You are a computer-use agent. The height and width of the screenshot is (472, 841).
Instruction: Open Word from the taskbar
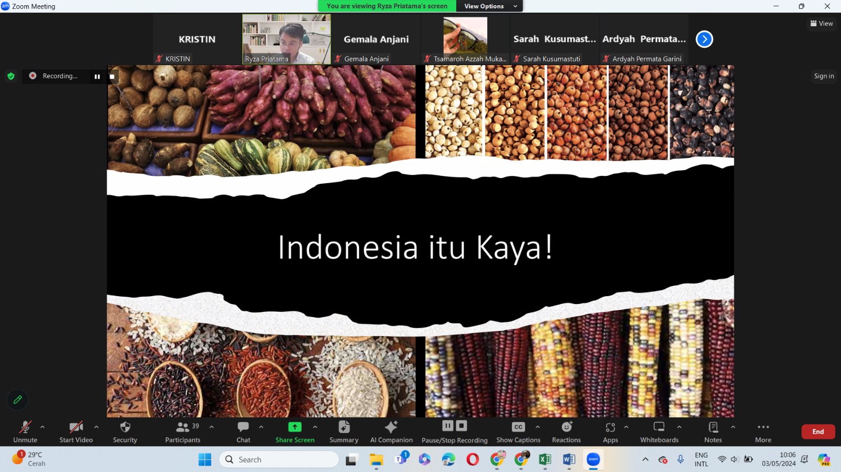click(x=569, y=459)
